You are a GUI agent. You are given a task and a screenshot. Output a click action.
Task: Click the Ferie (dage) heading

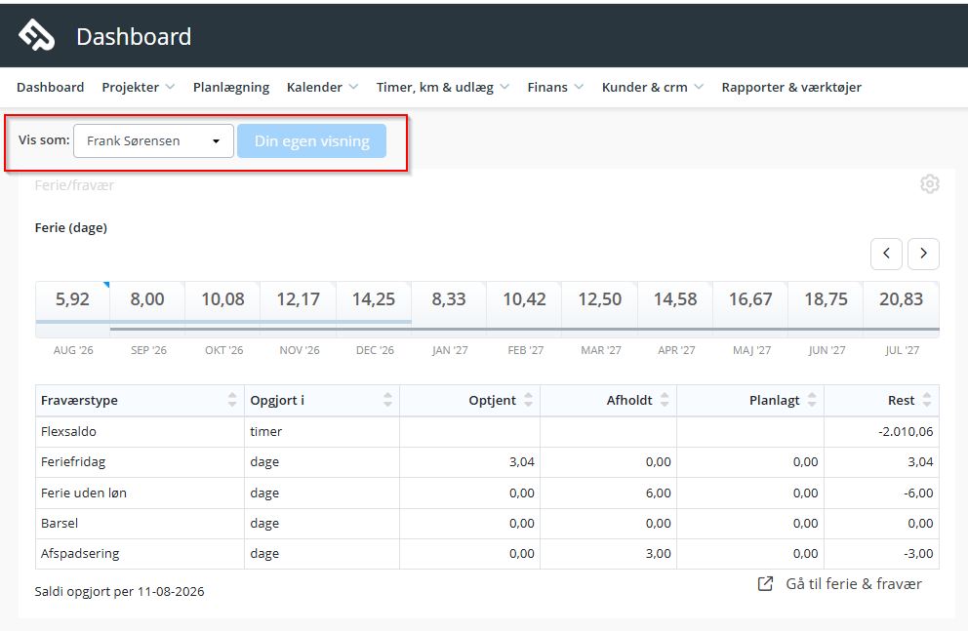71,227
